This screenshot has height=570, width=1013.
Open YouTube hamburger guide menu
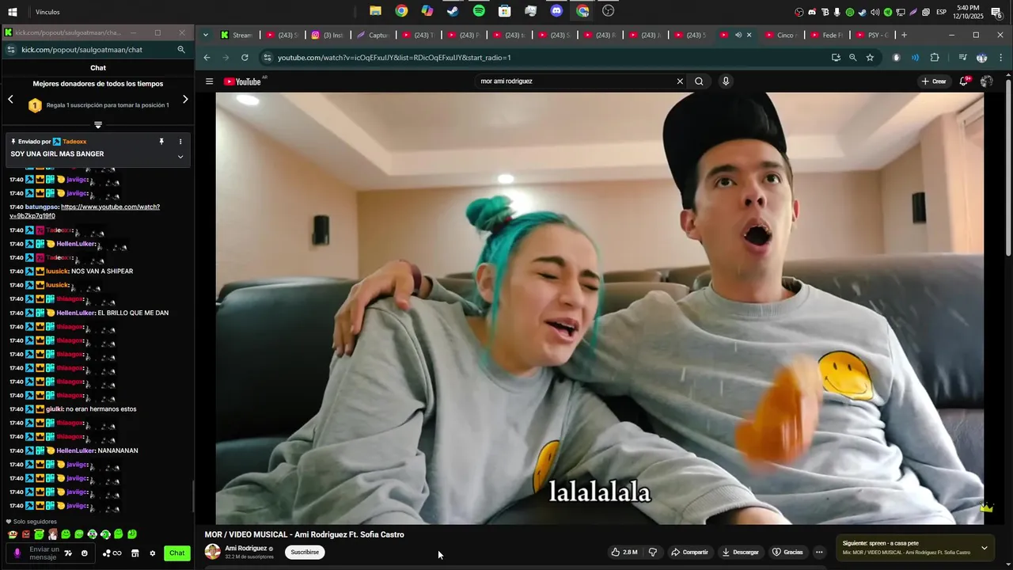[209, 82]
